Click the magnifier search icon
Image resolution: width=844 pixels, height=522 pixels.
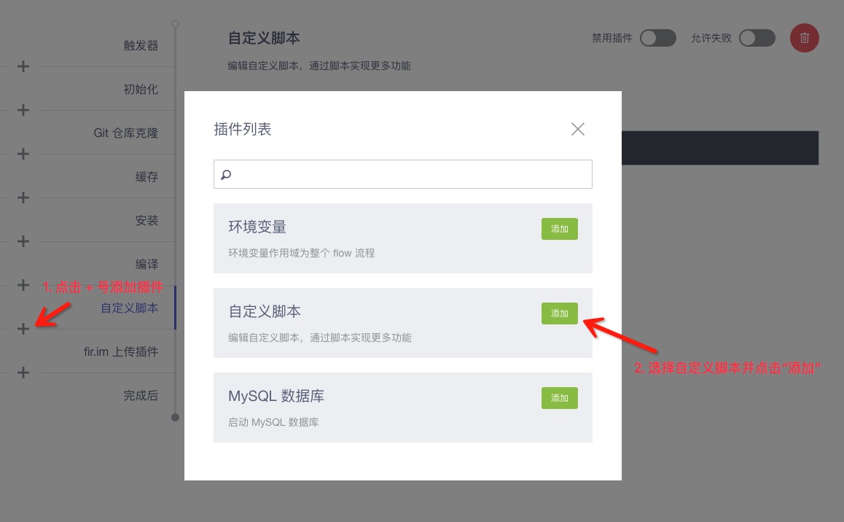pos(226,175)
